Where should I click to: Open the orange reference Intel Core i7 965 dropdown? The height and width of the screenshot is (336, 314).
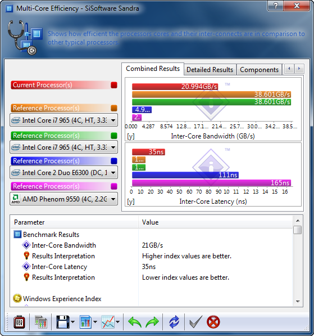click(63, 120)
